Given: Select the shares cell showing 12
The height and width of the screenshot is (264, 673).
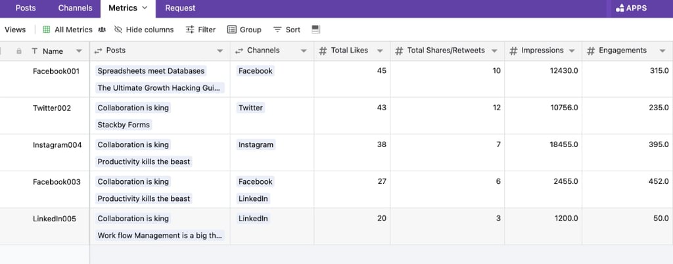Looking at the screenshot, I should coord(447,116).
